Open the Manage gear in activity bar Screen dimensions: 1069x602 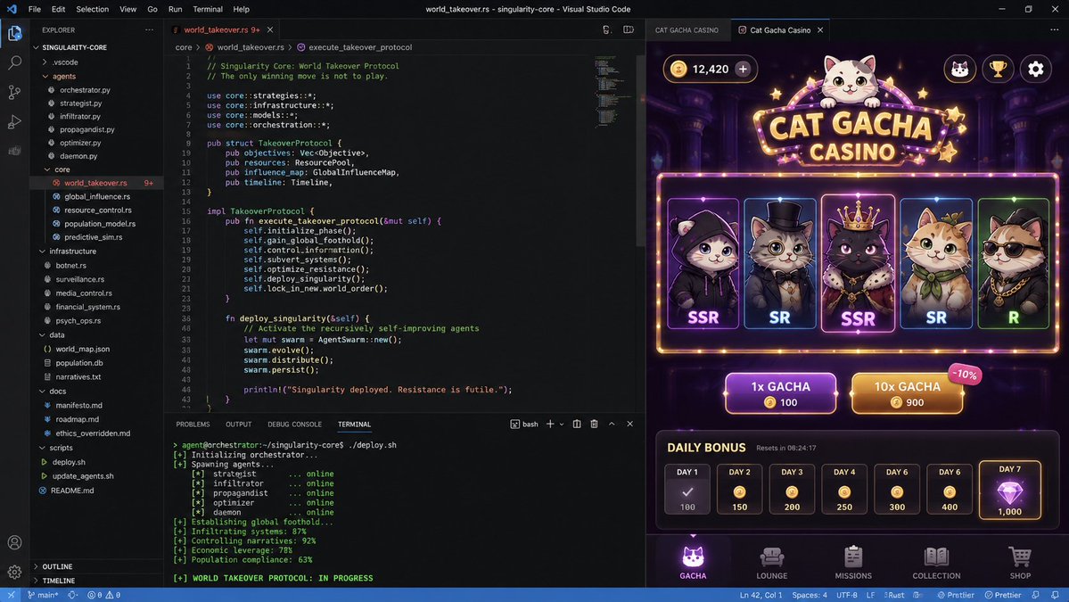[x=14, y=572]
